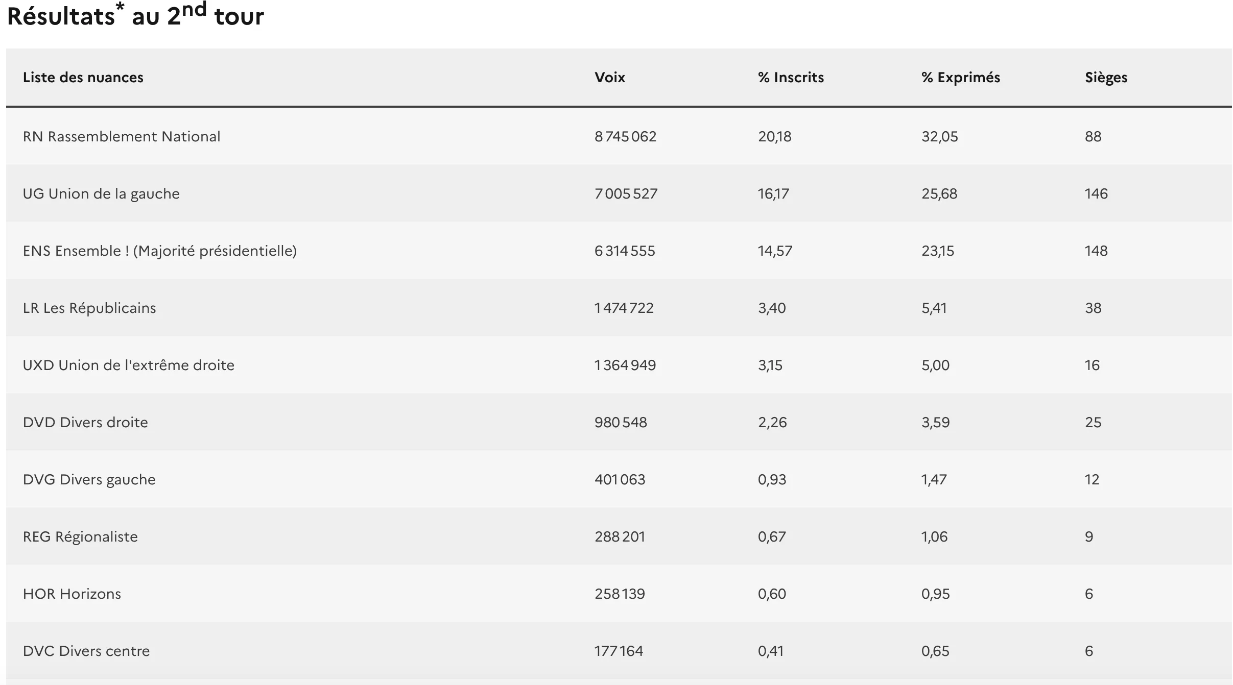Screen dimensions: 1233x685
Task: Click the '% Exprimés' column header
Action: [x=960, y=78]
